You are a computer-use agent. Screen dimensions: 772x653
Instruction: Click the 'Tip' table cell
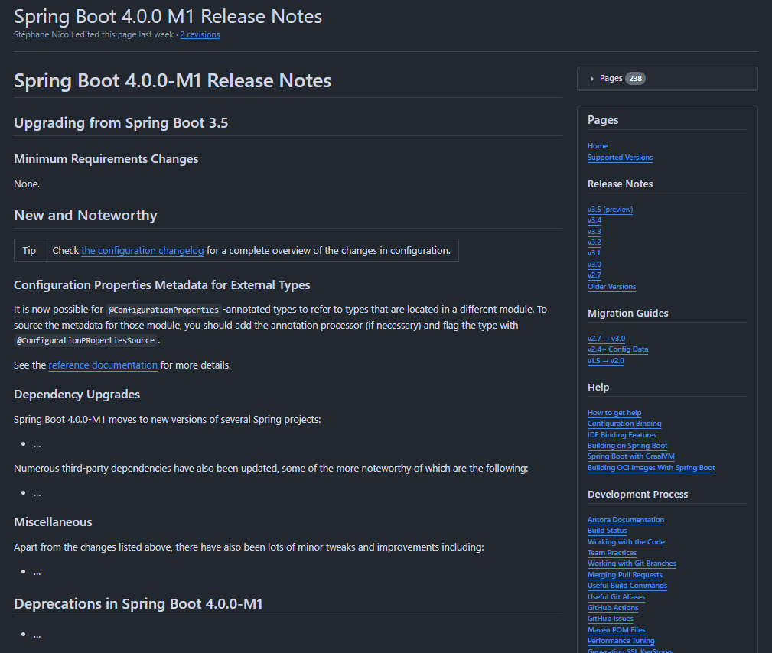[x=29, y=251]
